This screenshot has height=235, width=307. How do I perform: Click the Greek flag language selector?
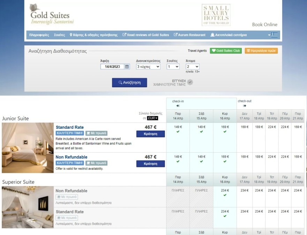tap(274, 35)
